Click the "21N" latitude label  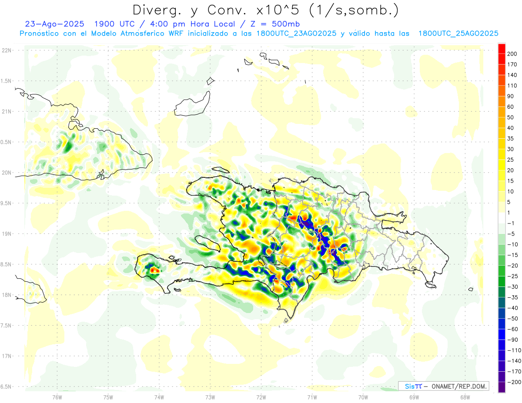(x=6, y=111)
